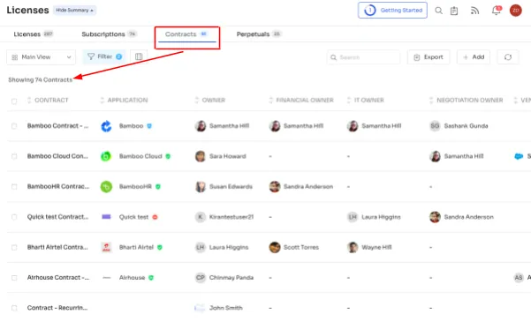The height and width of the screenshot is (322, 531).
Task: Click Scott Torres's avatar
Action: point(275,247)
